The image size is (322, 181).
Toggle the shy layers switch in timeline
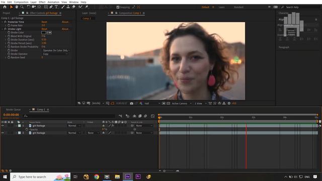[134, 116]
